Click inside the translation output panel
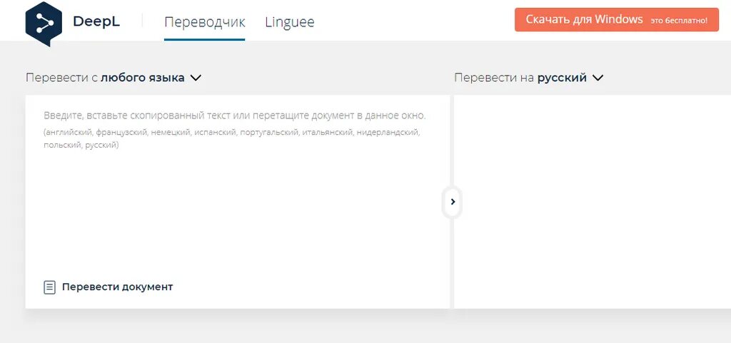The width and height of the screenshot is (731, 343). [592, 202]
